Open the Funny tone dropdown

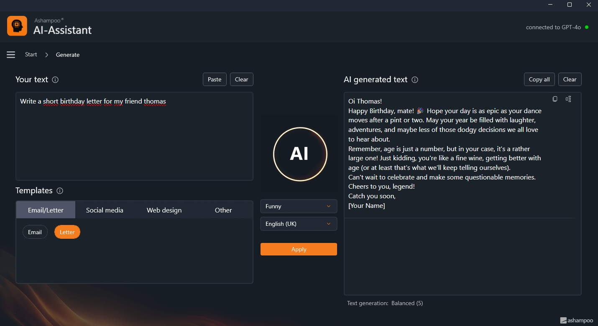(x=299, y=206)
